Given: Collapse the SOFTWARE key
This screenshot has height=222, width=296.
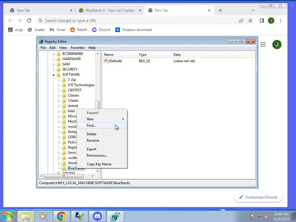Looking at the screenshot, I should 53,75.
